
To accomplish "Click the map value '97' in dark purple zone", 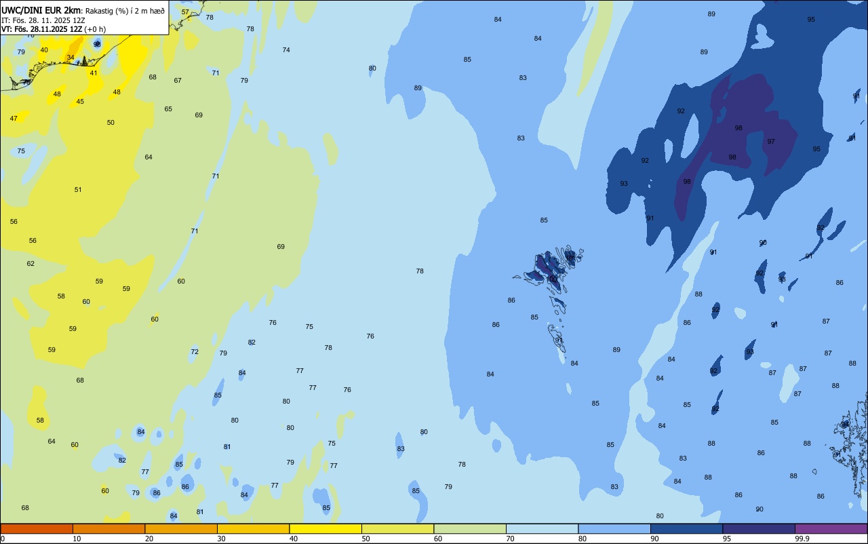I will coord(771,142).
